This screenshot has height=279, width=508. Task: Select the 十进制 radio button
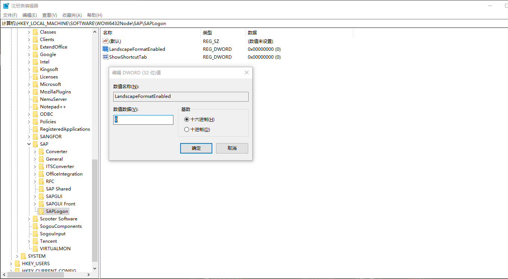(x=187, y=129)
